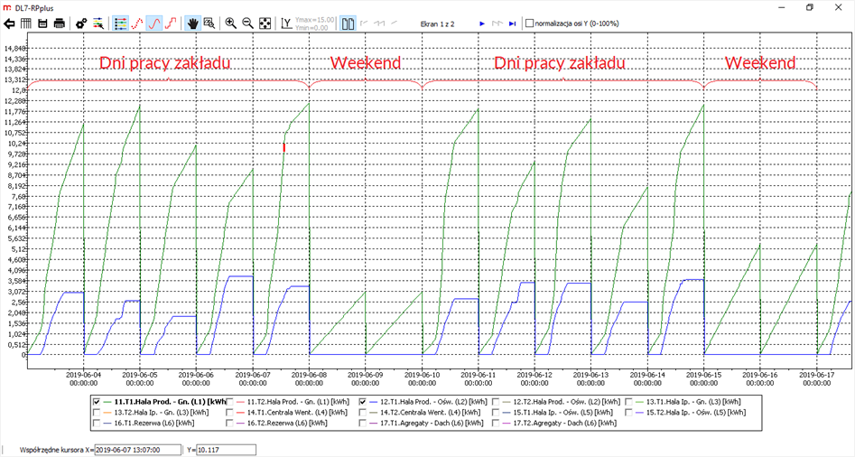Click the 2019-06-15 date axis label
Viewport: 855px width, 457px height.
point(703,379)
